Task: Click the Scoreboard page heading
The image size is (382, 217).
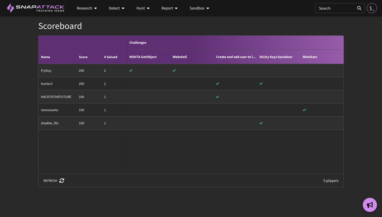Action: point(60,26)
